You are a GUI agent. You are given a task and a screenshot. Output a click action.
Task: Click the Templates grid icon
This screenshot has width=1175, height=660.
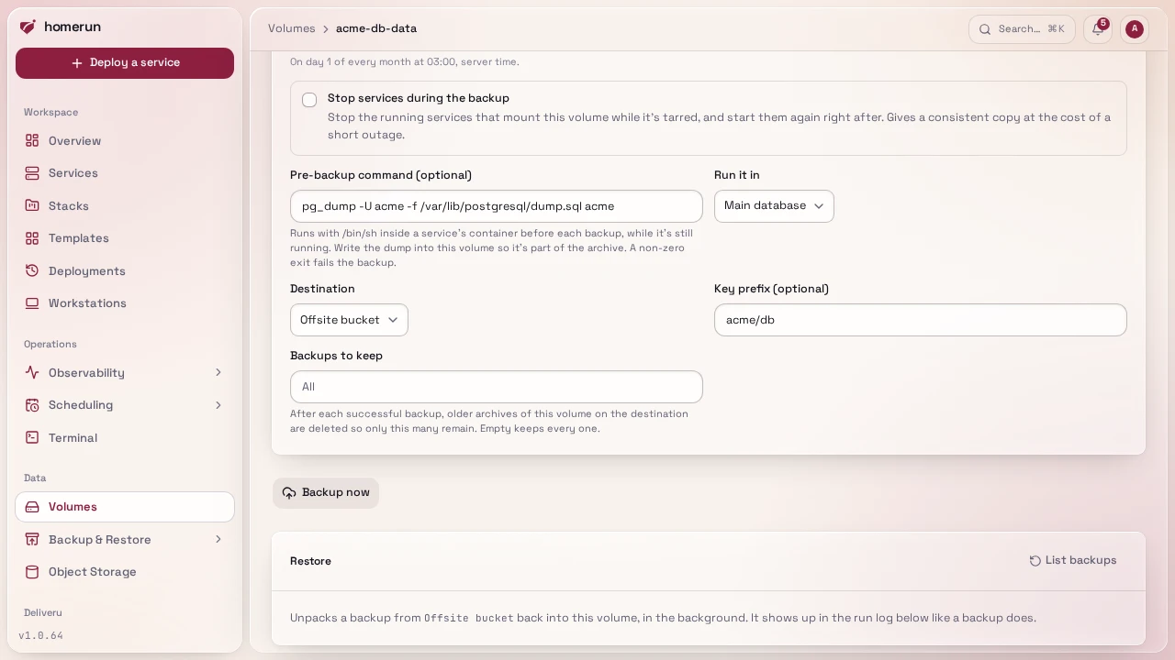pyautogui.click(x=32, y=238)
